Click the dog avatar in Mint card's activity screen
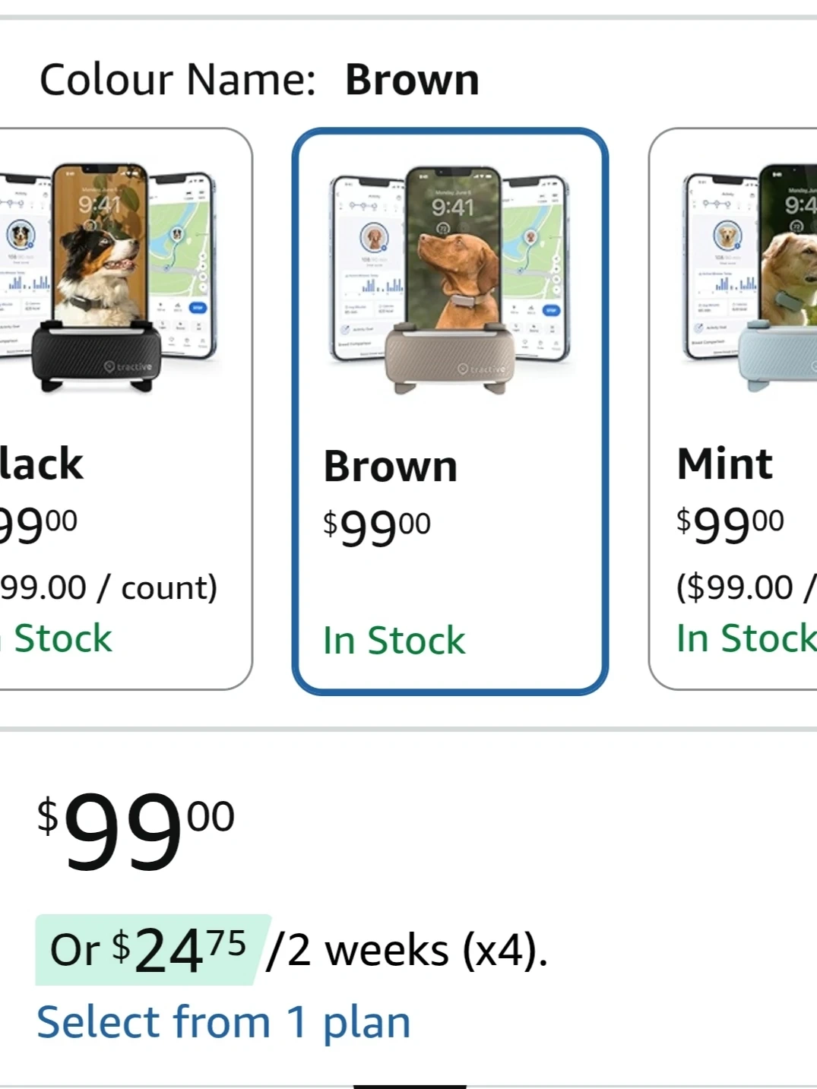This screenshot has width=817, height=1089. pyautogui.click(x=727, y=236)
